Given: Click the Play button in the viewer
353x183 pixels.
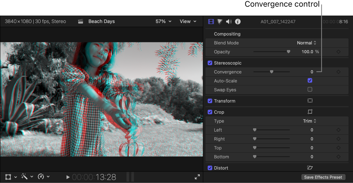Looking at the screenshot, I should (68, 177).
